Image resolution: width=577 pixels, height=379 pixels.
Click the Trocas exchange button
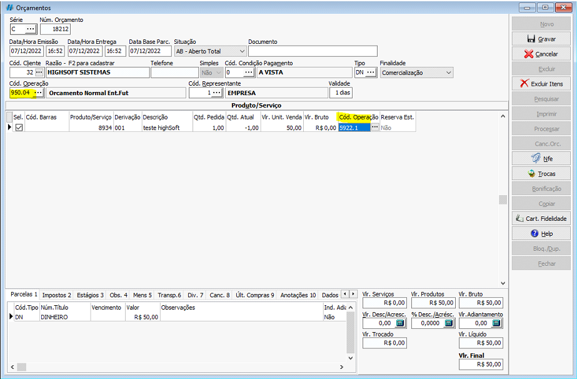(x=541, y=174)
